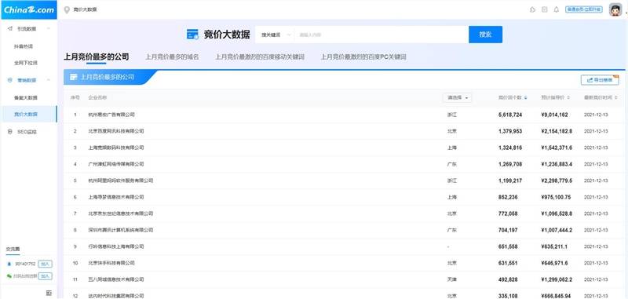Focus the keyword search input field

pyautogui.click(x=382, y=35)
